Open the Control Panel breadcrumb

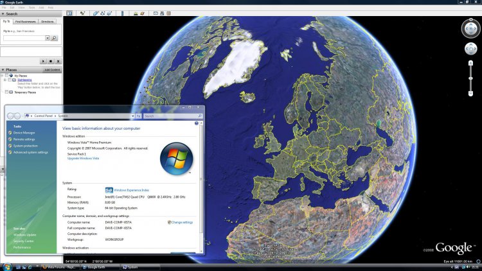(43, 116)
